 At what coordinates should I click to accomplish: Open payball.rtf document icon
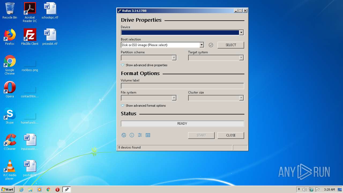point(30,169)
